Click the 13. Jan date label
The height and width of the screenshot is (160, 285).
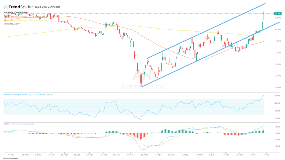click(77, 155)
